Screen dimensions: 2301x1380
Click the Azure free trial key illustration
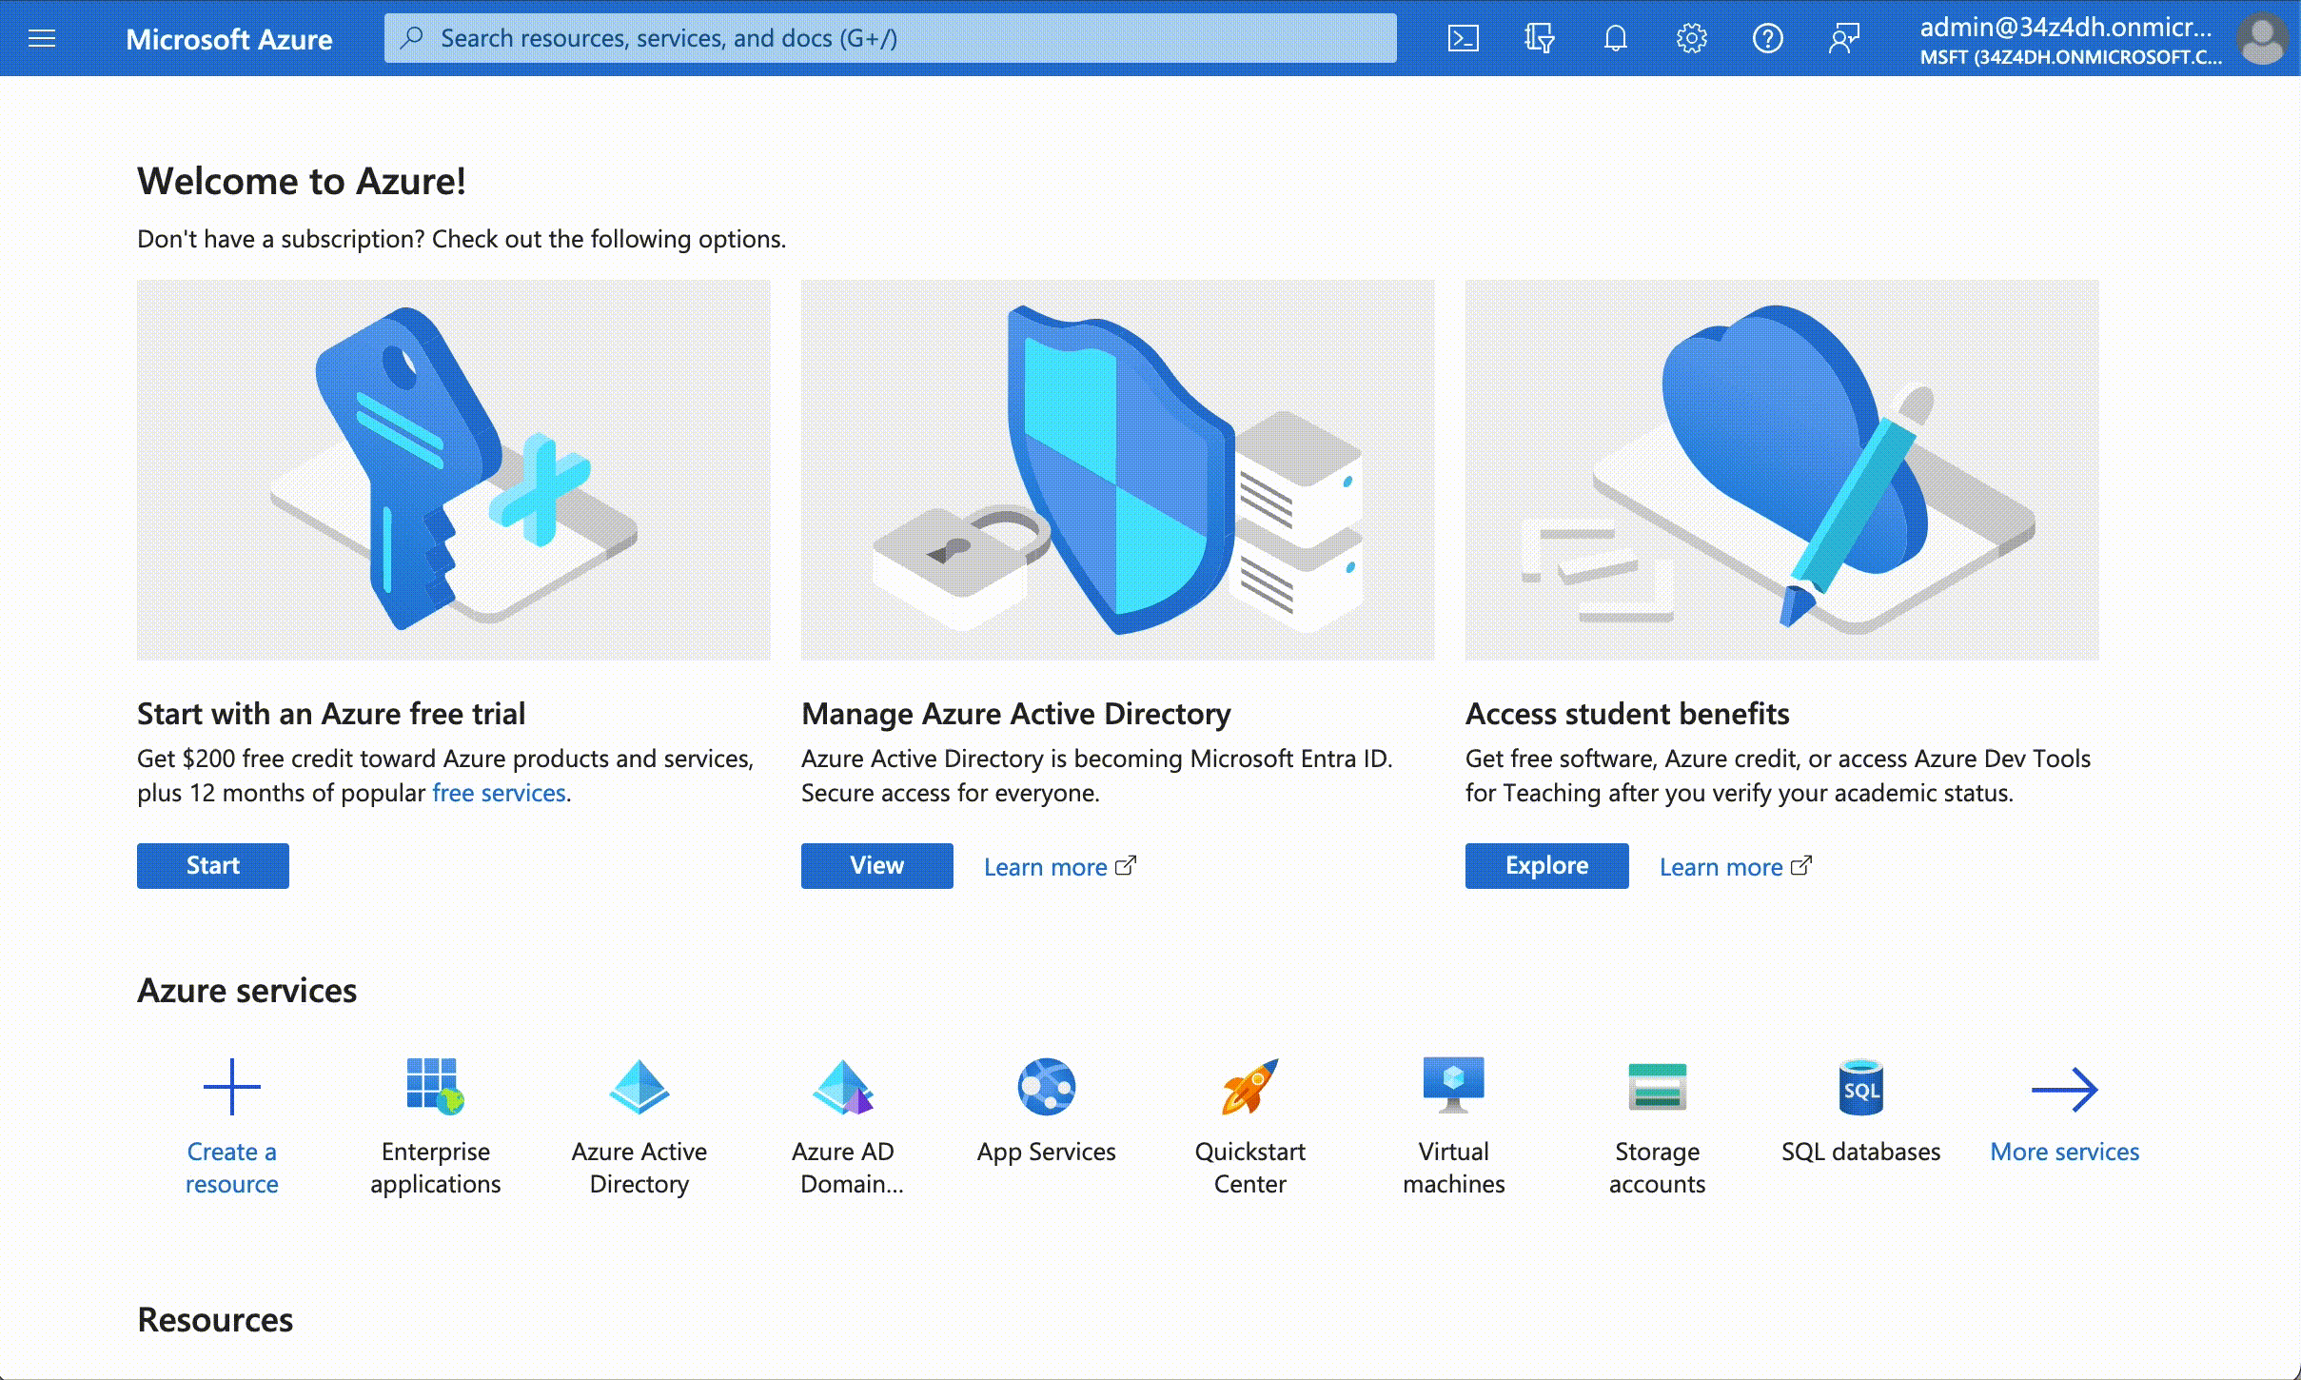[453, 469]
